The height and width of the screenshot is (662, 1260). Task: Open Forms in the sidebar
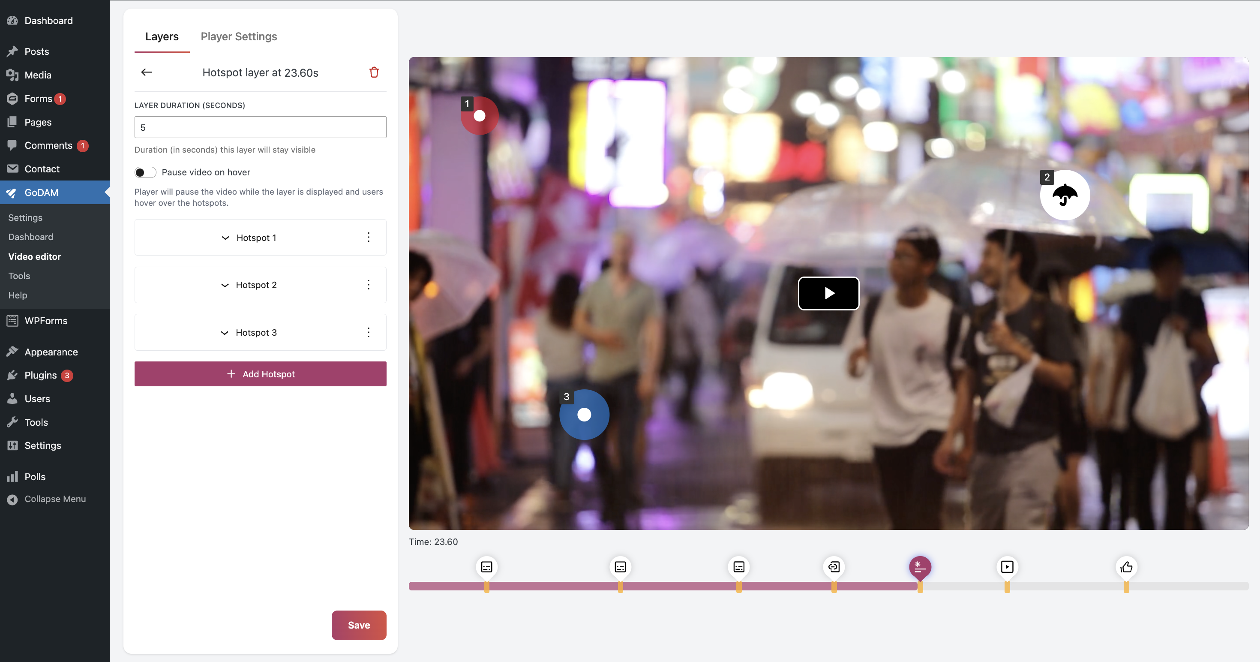tap(55, 98)
